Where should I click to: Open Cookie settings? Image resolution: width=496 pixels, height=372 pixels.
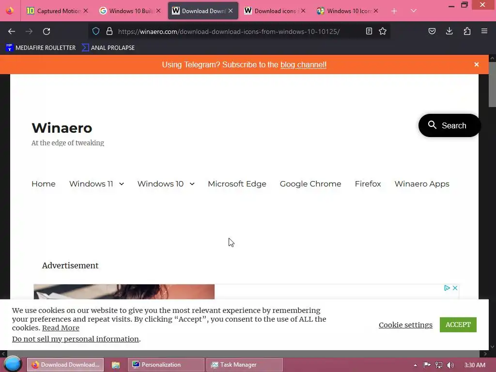(405, 325)
